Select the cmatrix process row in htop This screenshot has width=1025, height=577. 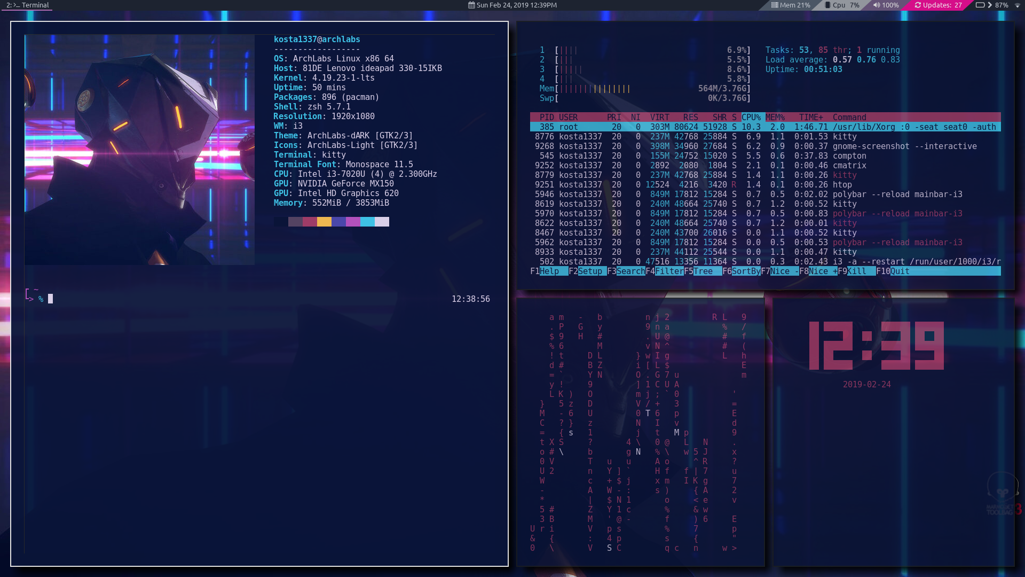[x=765, y=166]
